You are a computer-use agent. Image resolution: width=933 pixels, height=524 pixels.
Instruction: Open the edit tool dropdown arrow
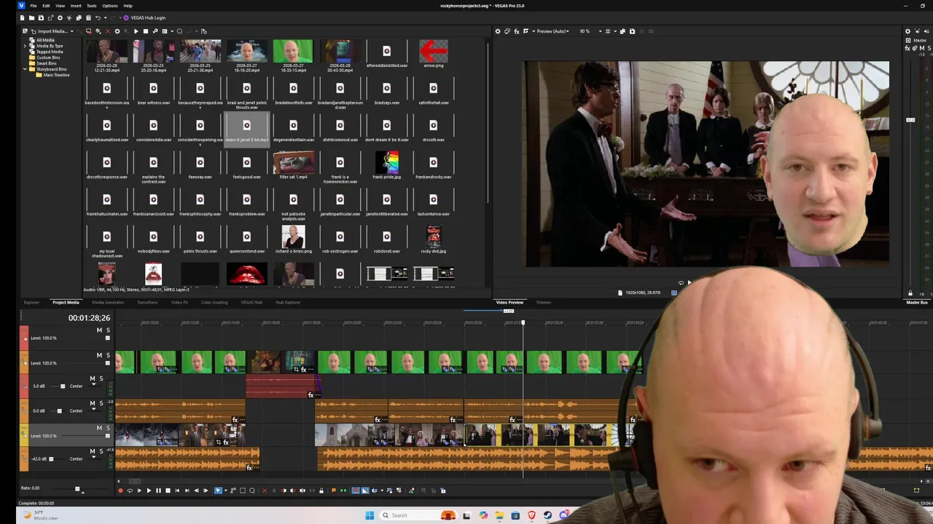pyautogui.click(x=226, y=491)
